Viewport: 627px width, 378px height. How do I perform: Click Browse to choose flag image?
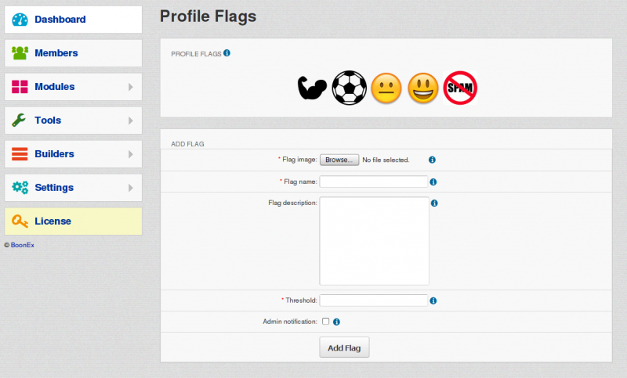pyautogui.click(x=339, y=160)
